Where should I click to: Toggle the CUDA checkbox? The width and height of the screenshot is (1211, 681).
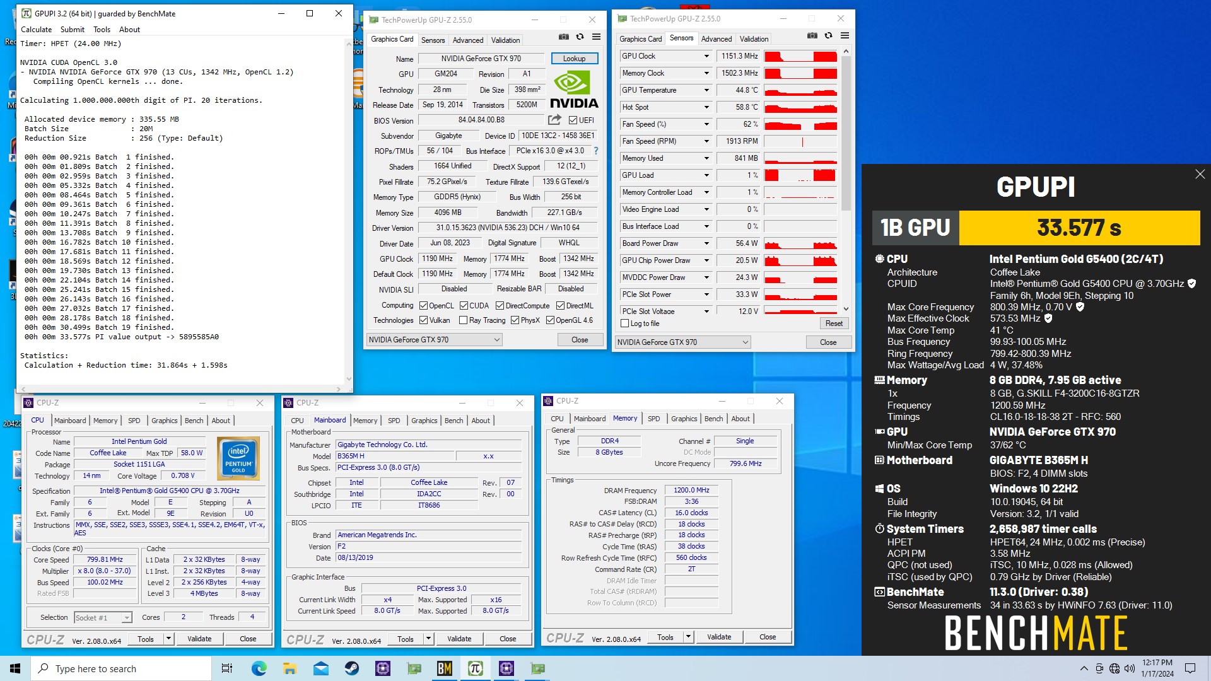464,306
